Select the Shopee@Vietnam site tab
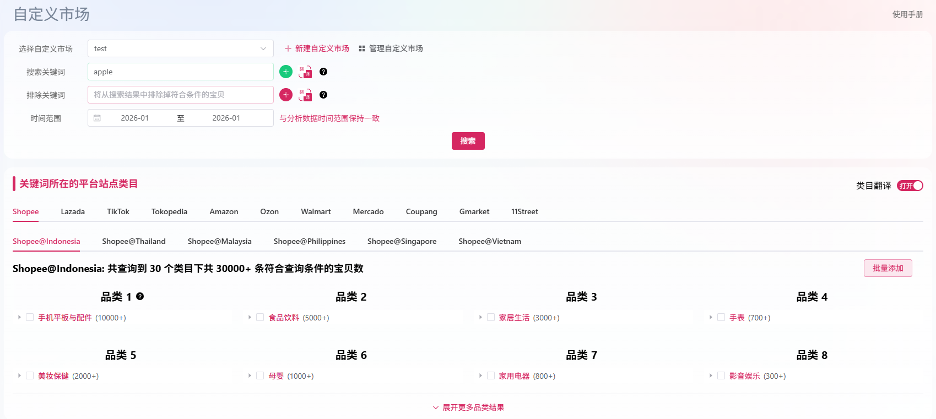 [x=490, y=241]
